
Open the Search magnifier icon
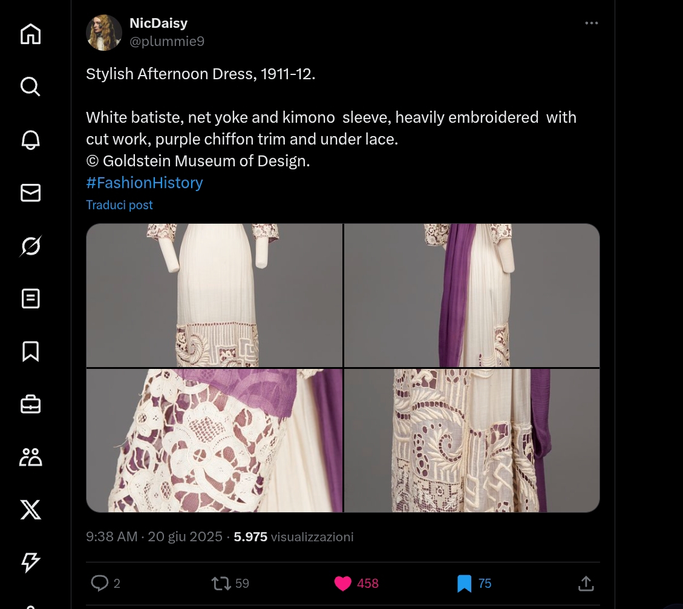(x=30, y=86)
